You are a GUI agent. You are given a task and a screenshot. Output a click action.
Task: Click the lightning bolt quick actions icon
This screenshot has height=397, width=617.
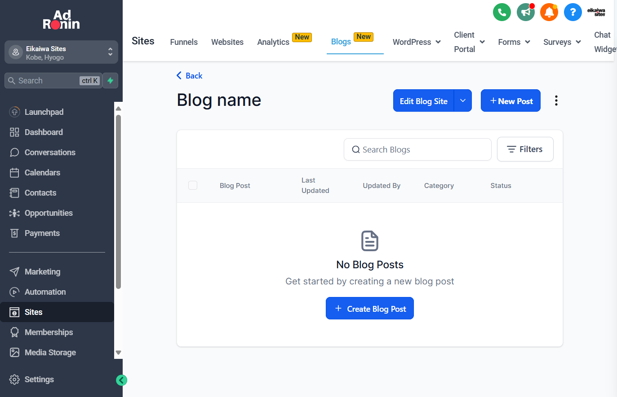(111, 81)
